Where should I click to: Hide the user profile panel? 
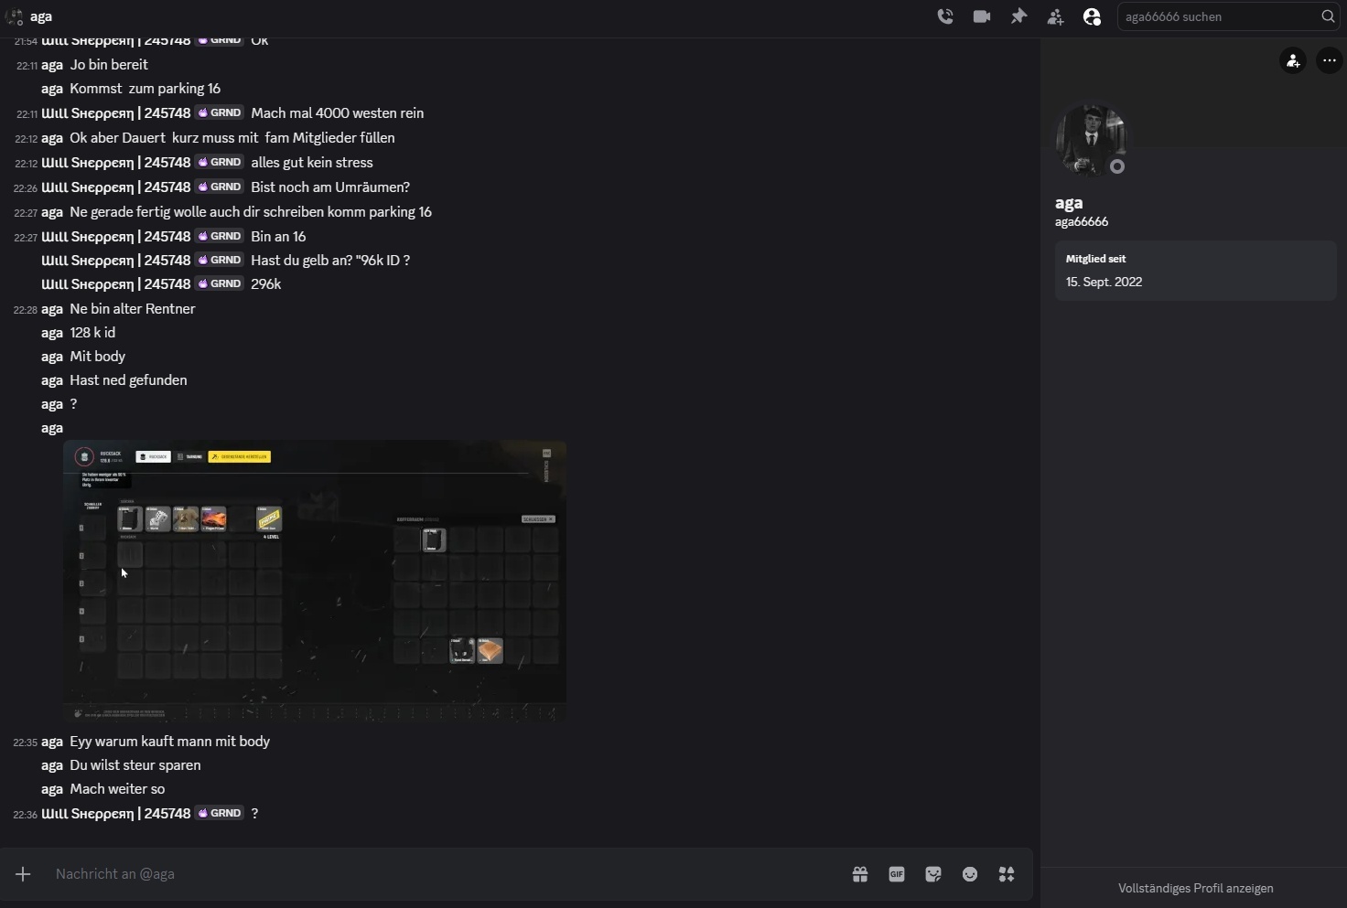click(x=1092, y=16)
